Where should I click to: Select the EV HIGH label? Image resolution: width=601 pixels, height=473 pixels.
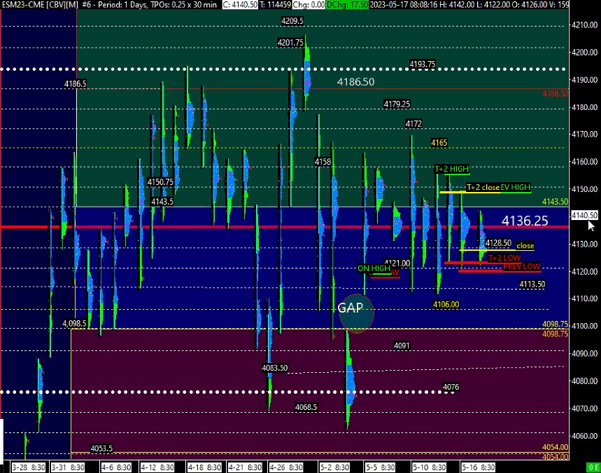[516, 187]
